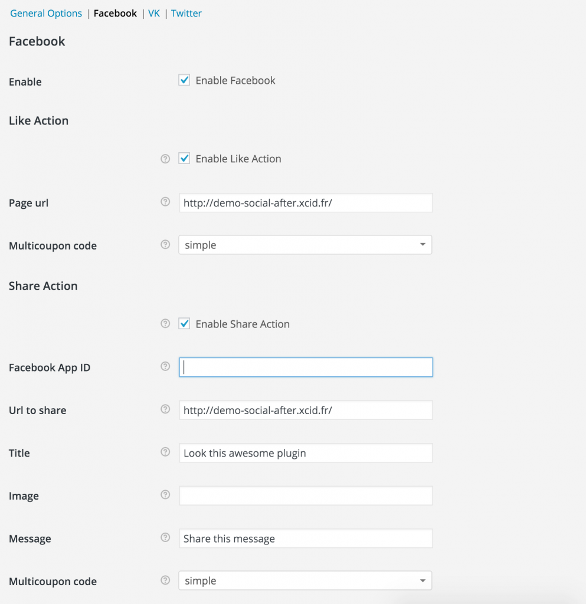This screenshot has width=586, height=604.
Task: Focus the Facebook App ID field
Action: (306, 367)
